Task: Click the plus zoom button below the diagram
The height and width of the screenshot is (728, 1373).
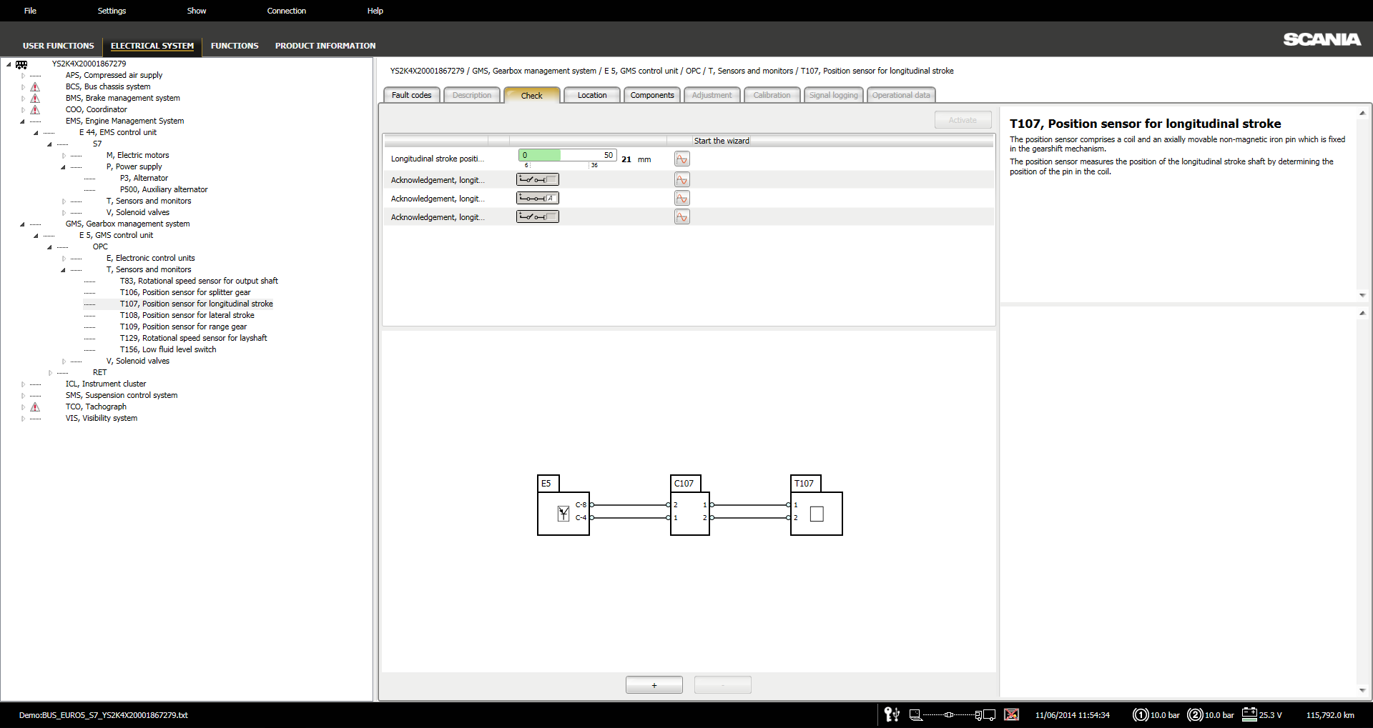Action: (x=654, y=685)
